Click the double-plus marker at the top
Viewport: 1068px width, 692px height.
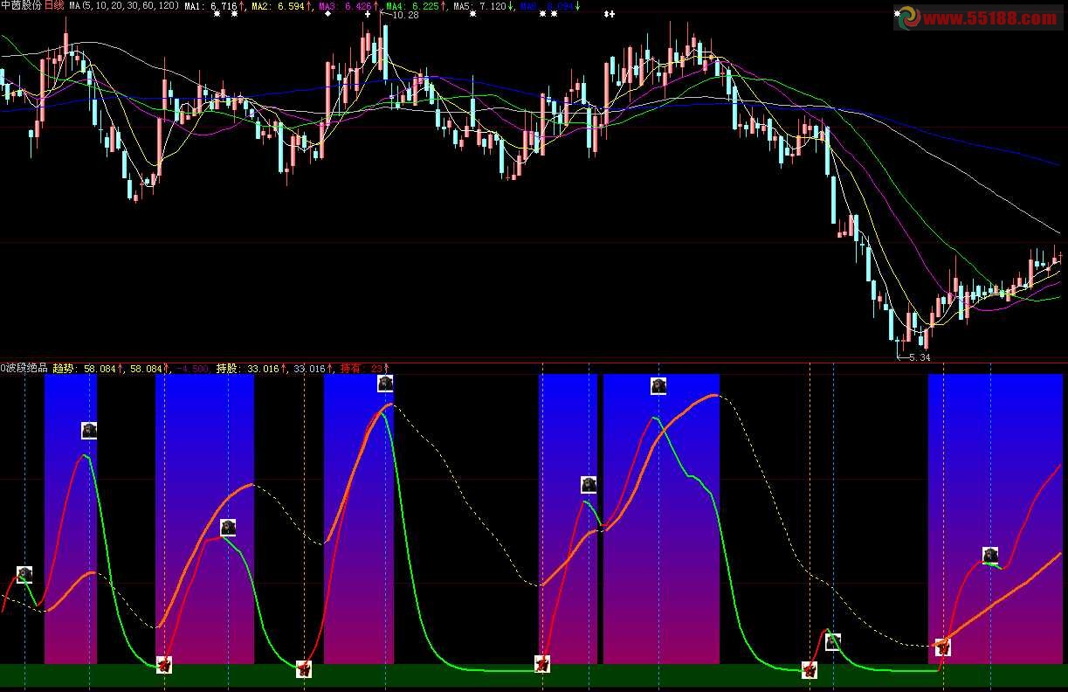(x=610, y=14)
